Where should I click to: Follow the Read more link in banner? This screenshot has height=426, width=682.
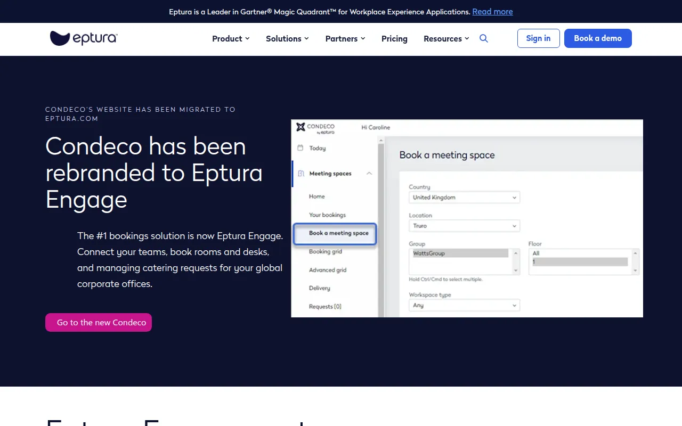click(492, 12)
